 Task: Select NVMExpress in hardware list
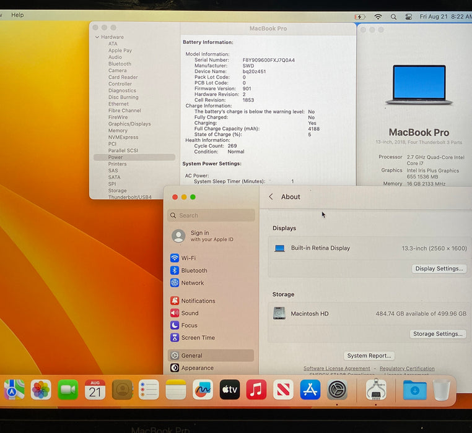(x=123, y=137)
